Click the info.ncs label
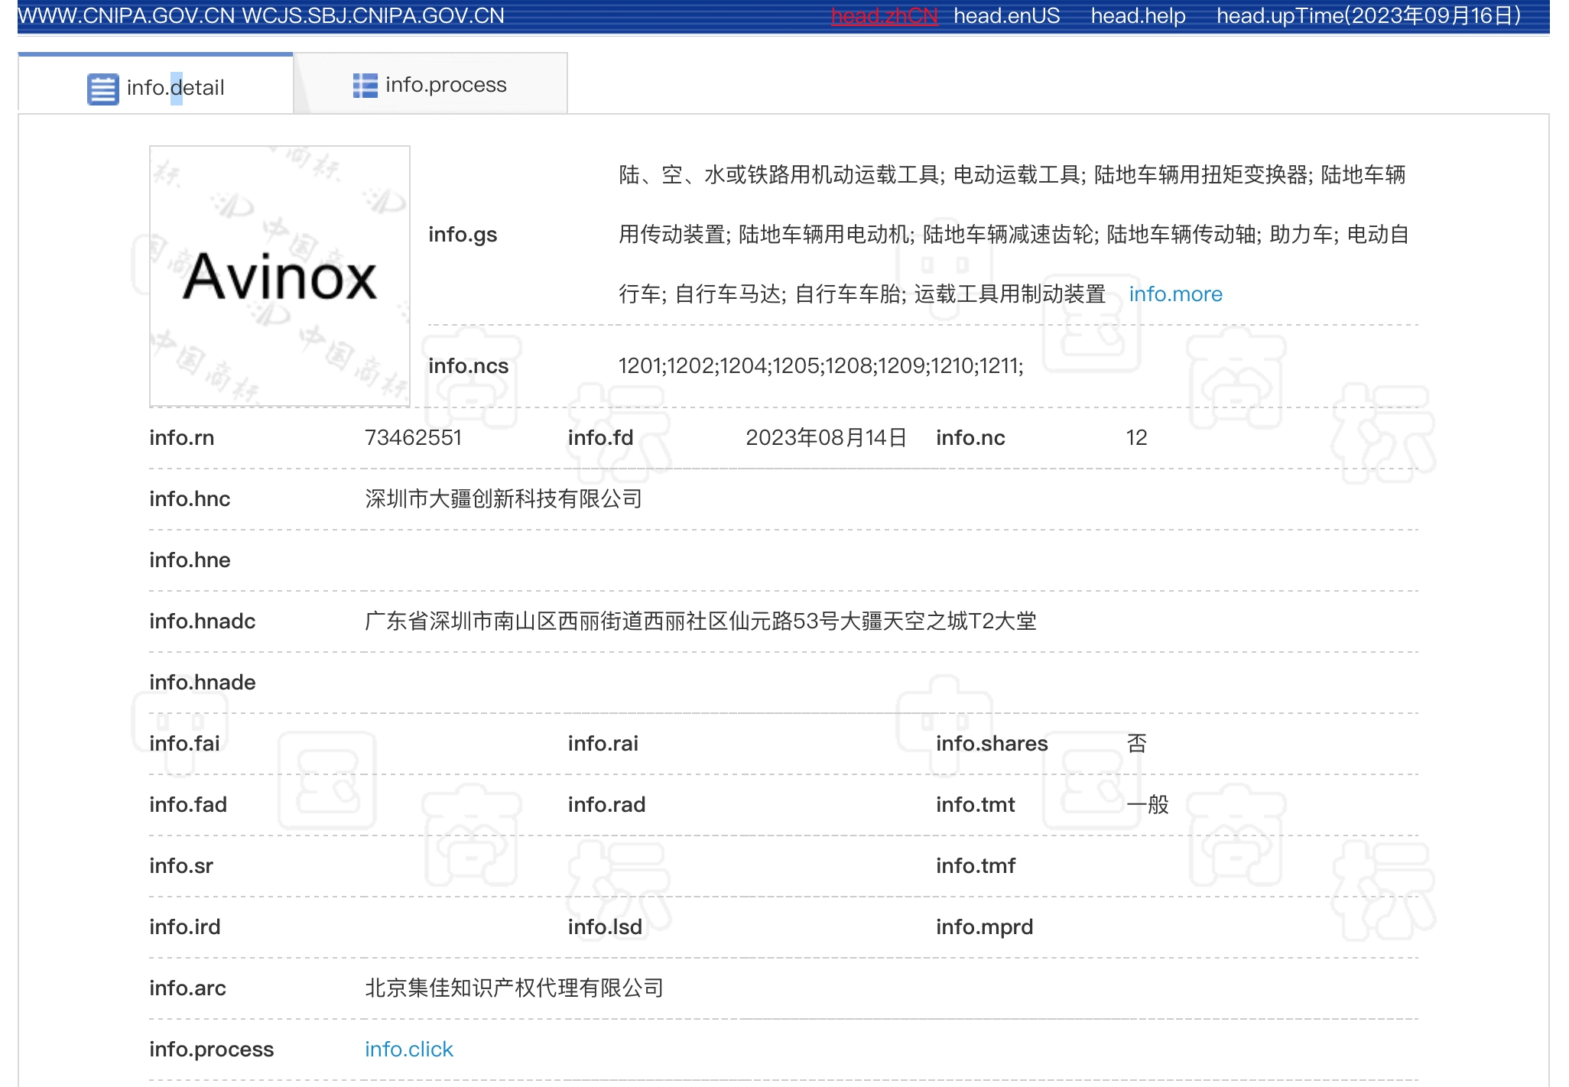The width and height of the screenshot is (1569, 1087). 468,366
